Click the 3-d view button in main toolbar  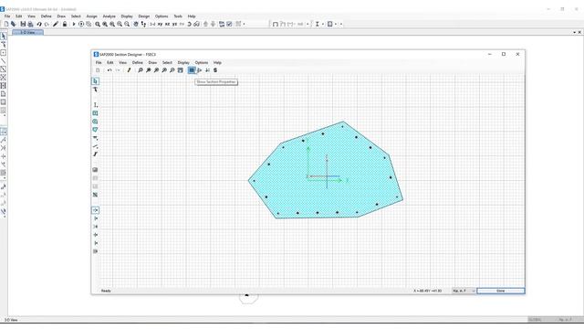coord(152,24)
